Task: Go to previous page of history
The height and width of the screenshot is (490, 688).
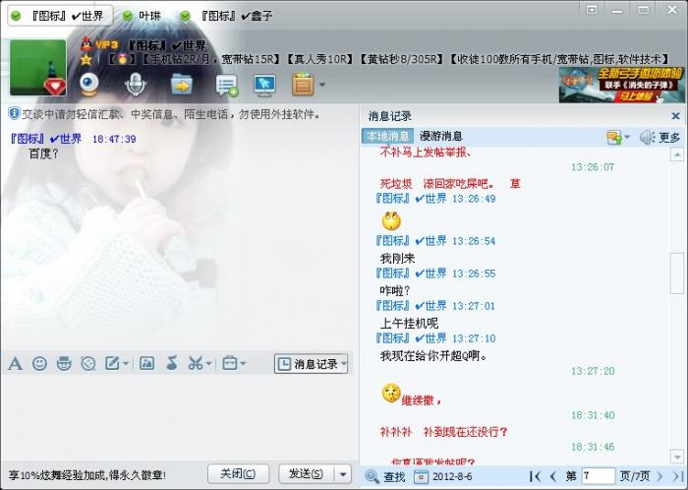Action: pyautogui.click(x=552, y=476)
